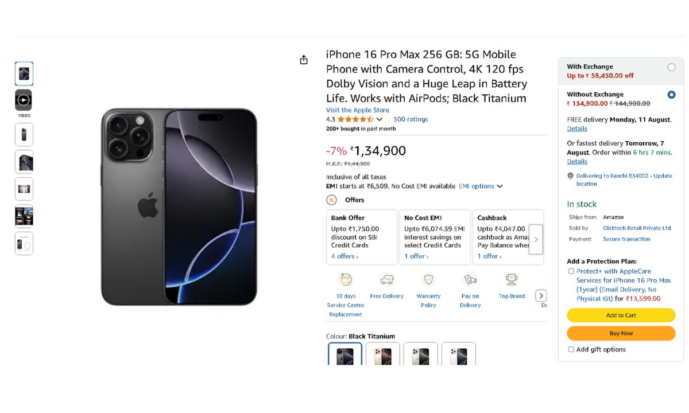Image resolution: width=689 pixels, height=413 pixels.
Task: Open the ratings dropdown arrow beside stars
Action: (380, 119)
